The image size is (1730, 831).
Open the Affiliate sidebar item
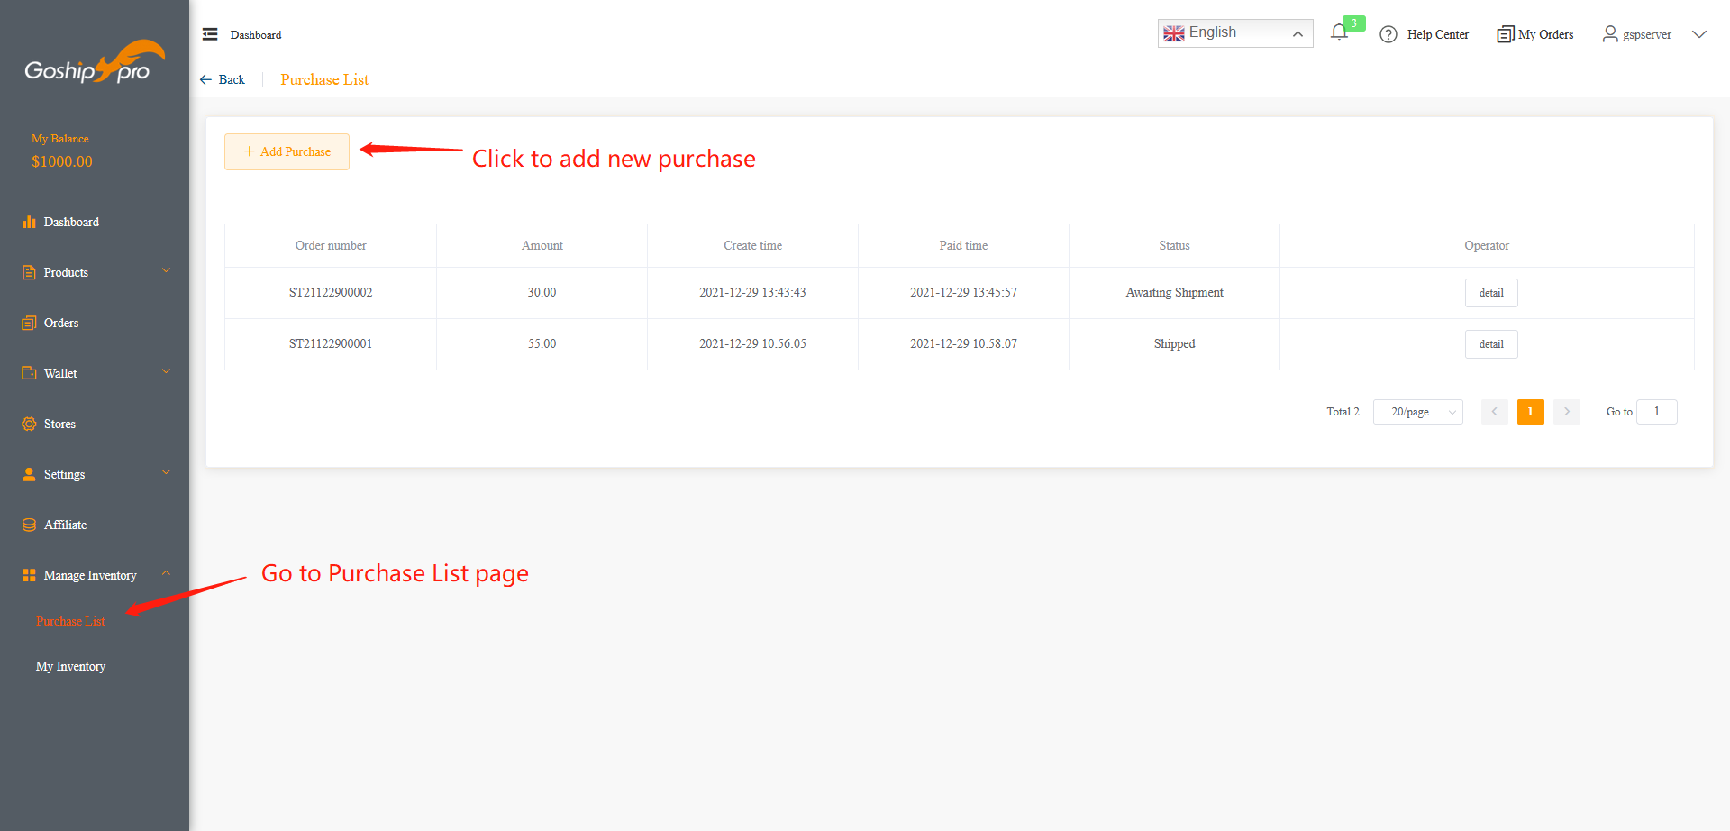pyautogui.click(x=65, y=525)
